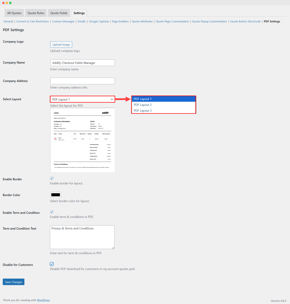
Task: Click the green maximize window button
Action: 10,3
